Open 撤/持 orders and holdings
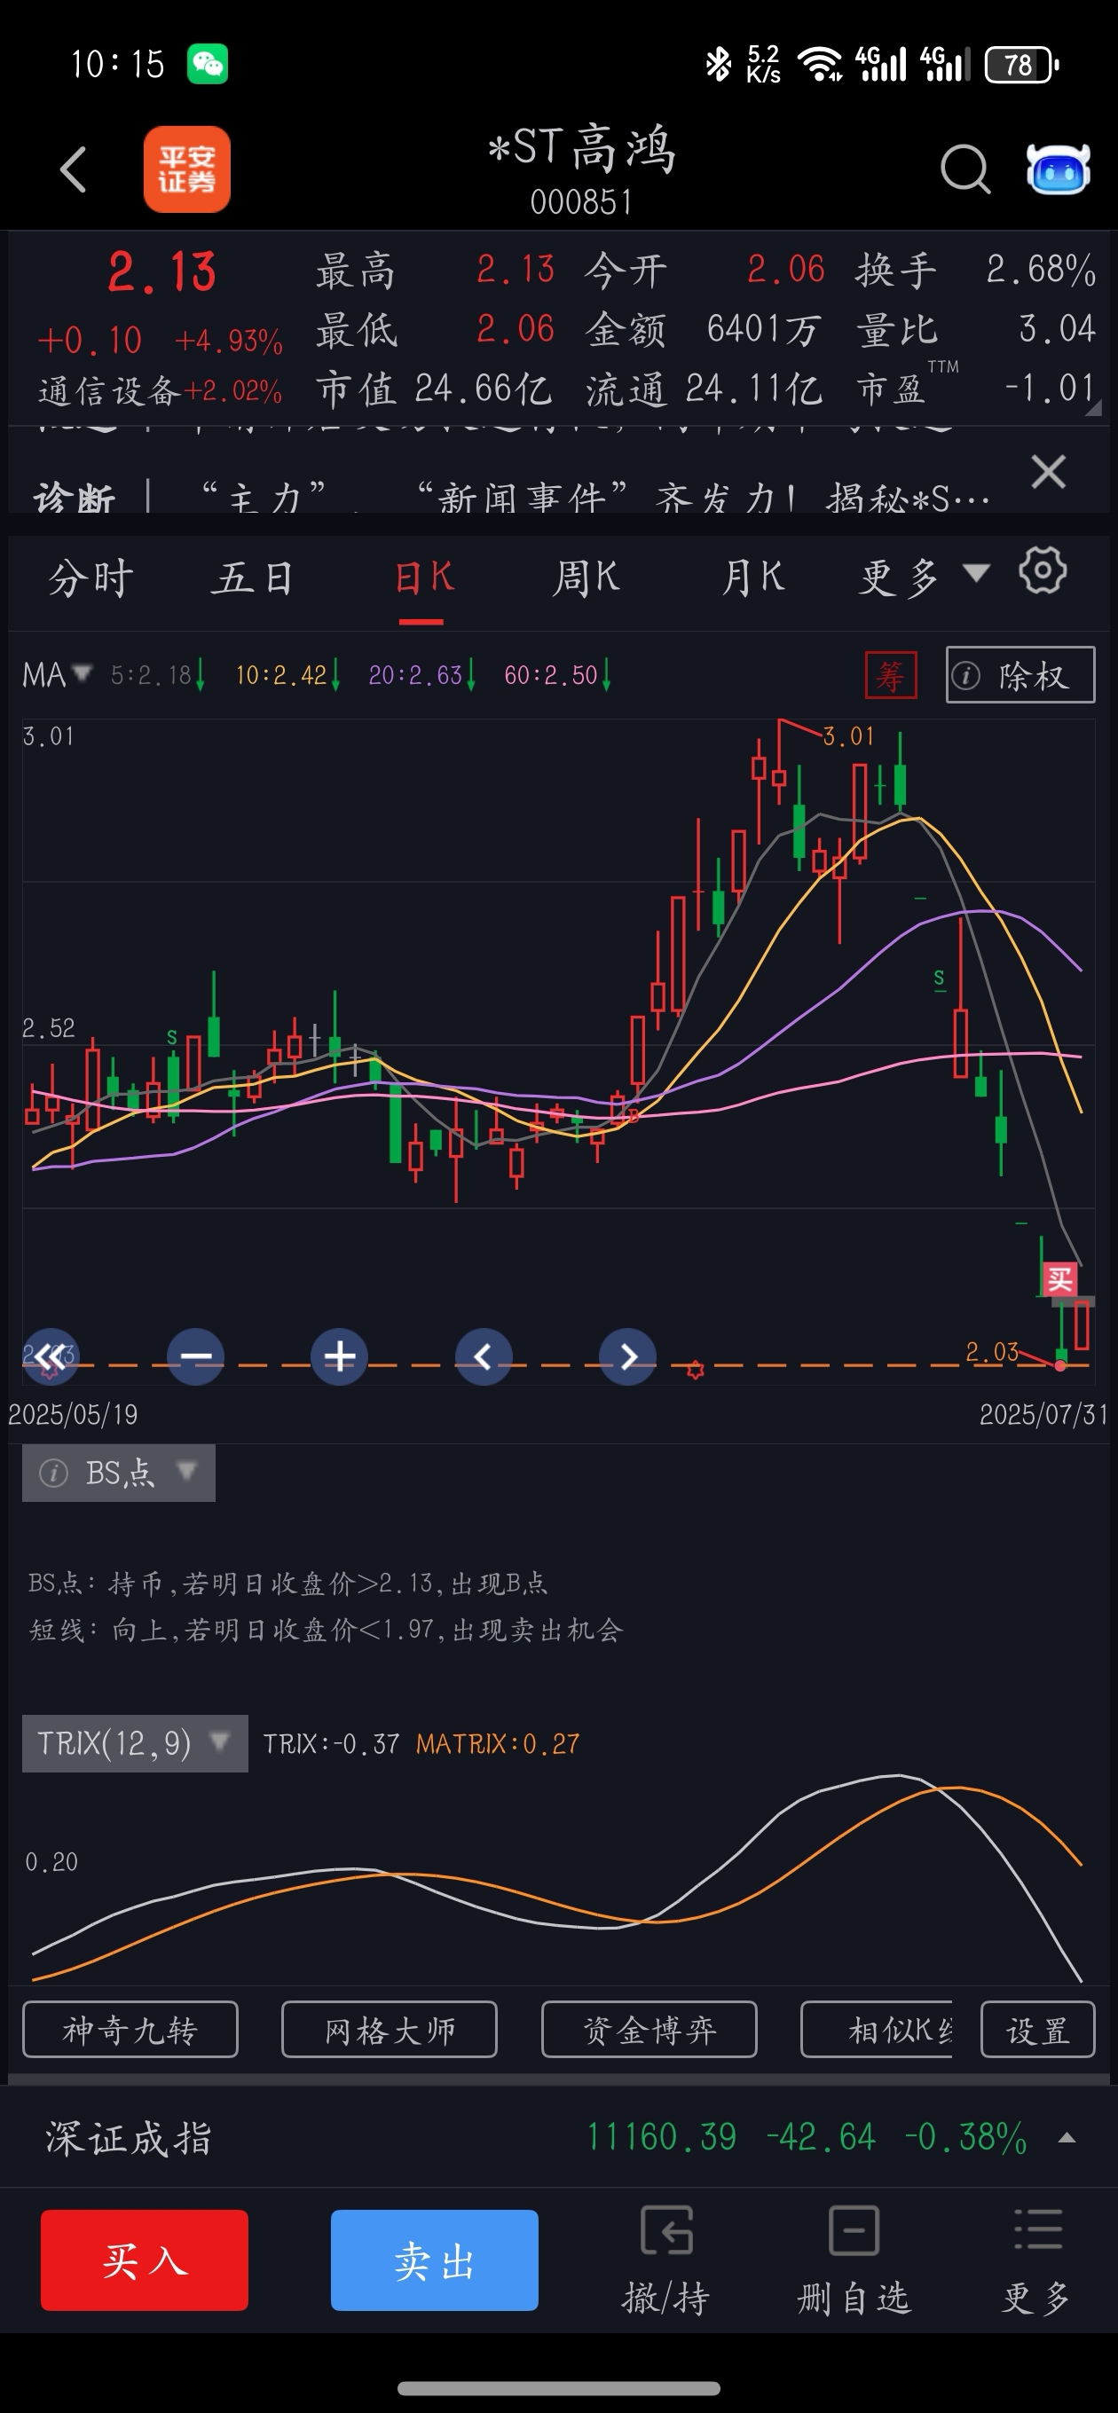The width and height of the screenshot is (1118, 2413). tap(666, 2260)
